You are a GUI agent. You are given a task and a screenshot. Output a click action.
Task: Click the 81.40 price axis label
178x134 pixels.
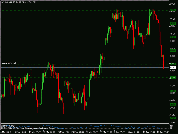(173, 86)
